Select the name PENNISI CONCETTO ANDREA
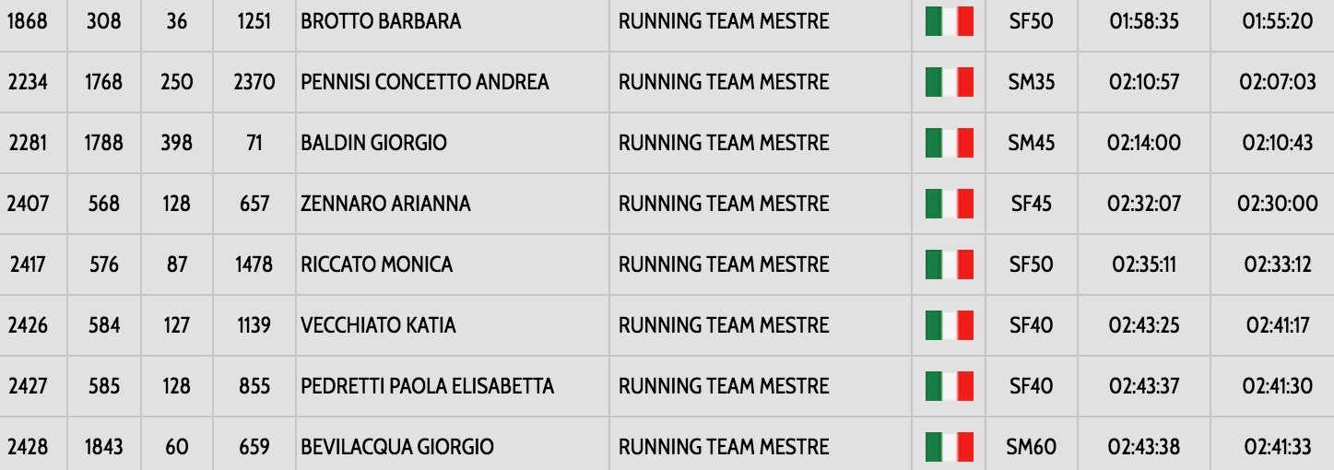1334x470 pixels. [424, 82]
